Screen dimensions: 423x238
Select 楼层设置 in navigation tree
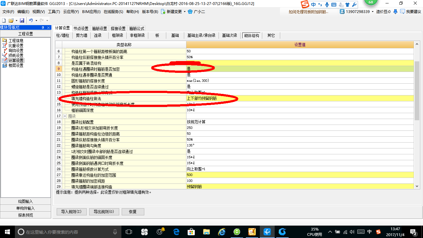pos(16,65)
